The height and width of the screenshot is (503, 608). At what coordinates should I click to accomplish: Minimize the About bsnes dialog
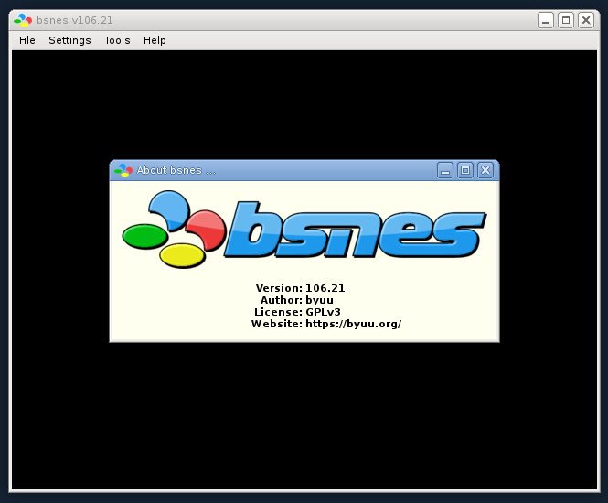(x=445, y=170)
